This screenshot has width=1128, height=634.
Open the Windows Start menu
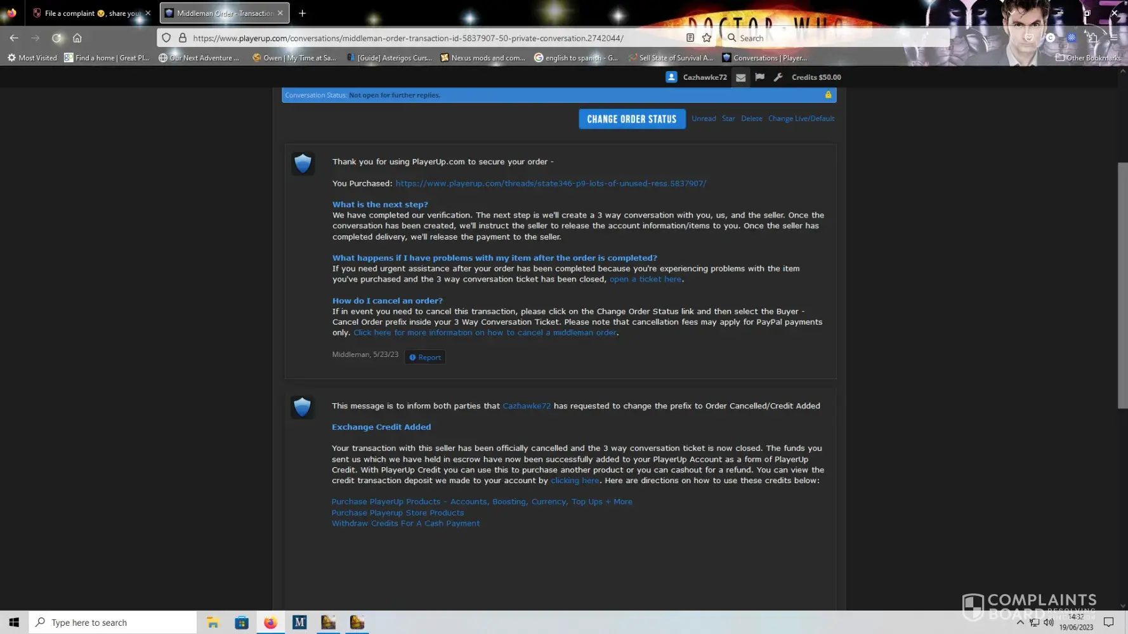(x=14, y=623)
